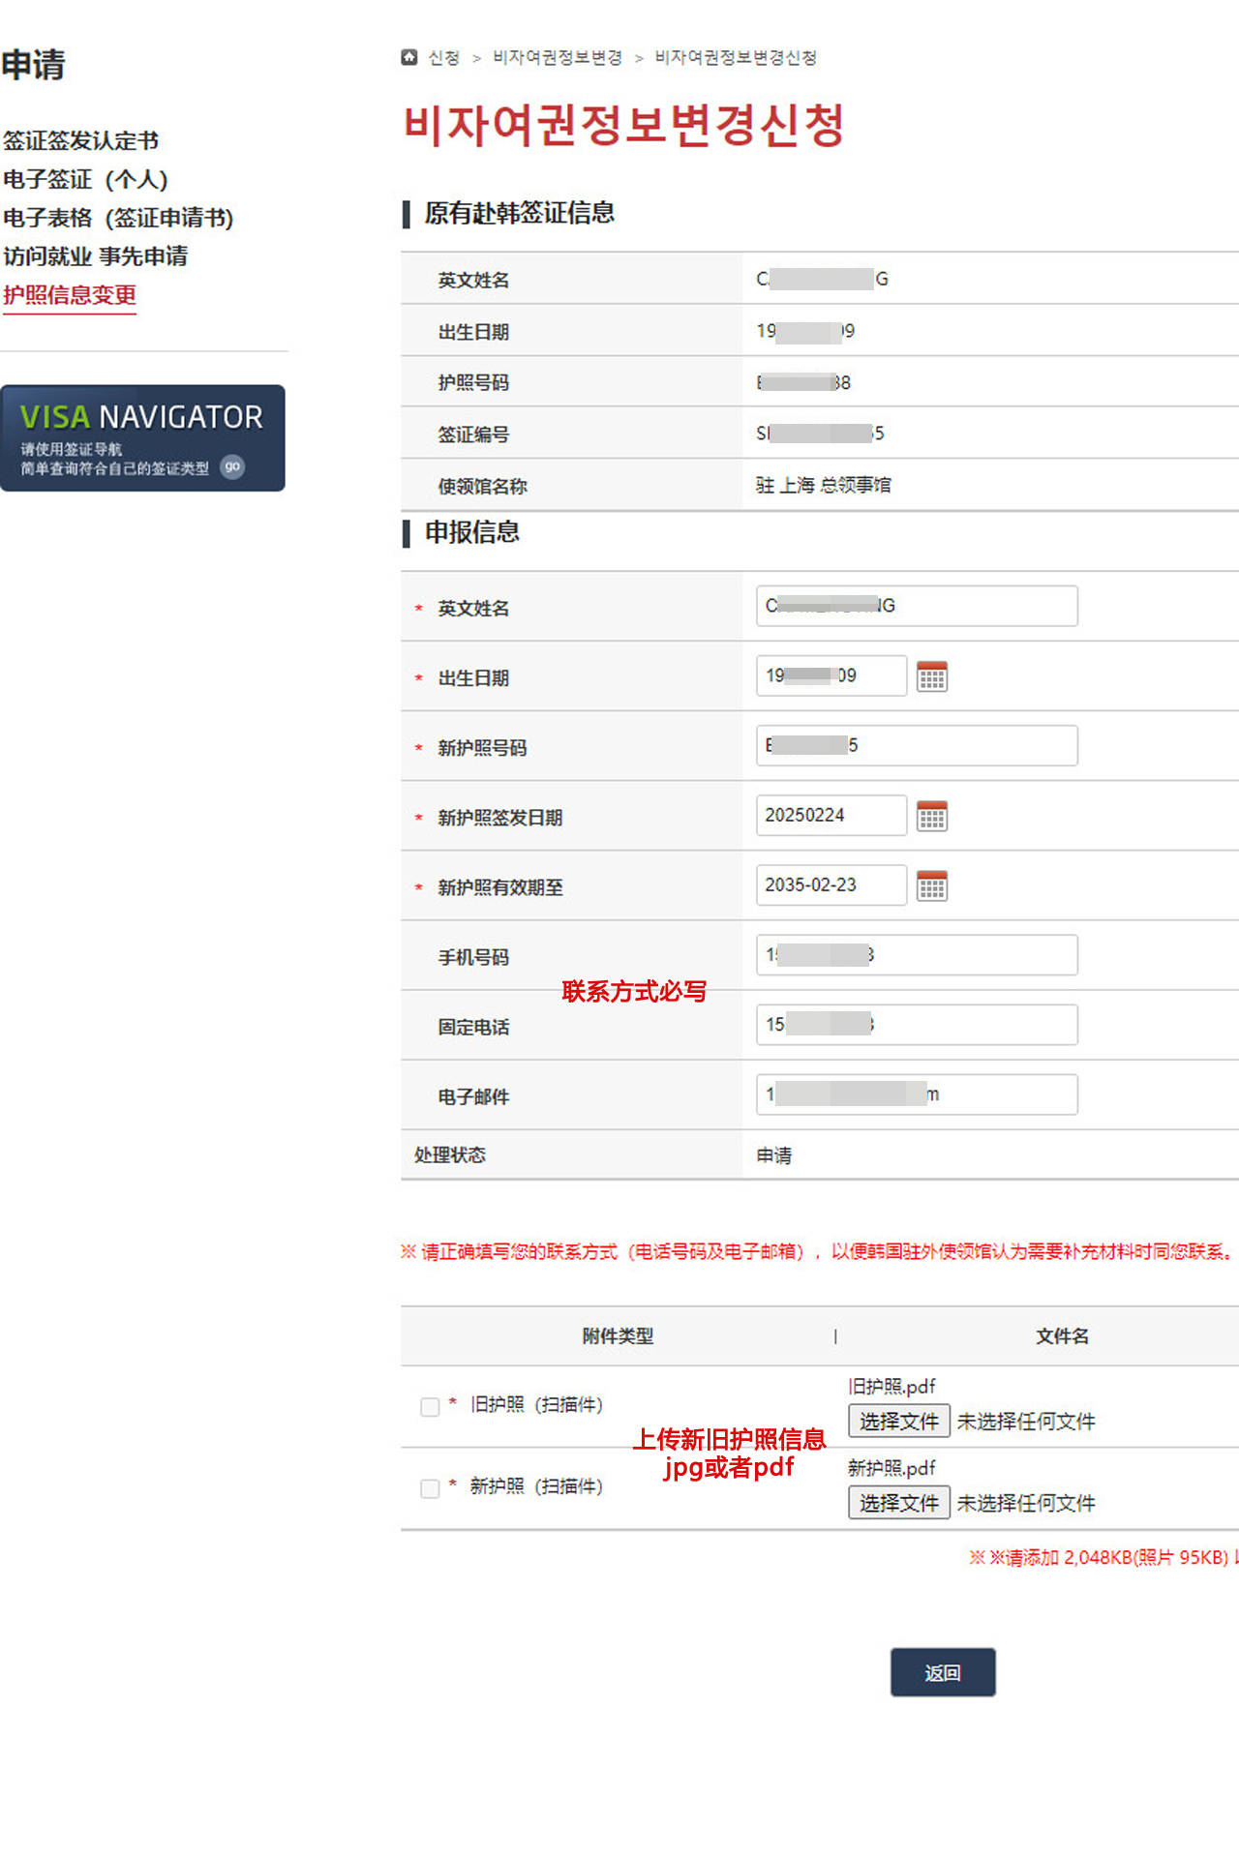
Task: Open the VISA NAVIGATOR banner
Action: [x=142, y=437]
